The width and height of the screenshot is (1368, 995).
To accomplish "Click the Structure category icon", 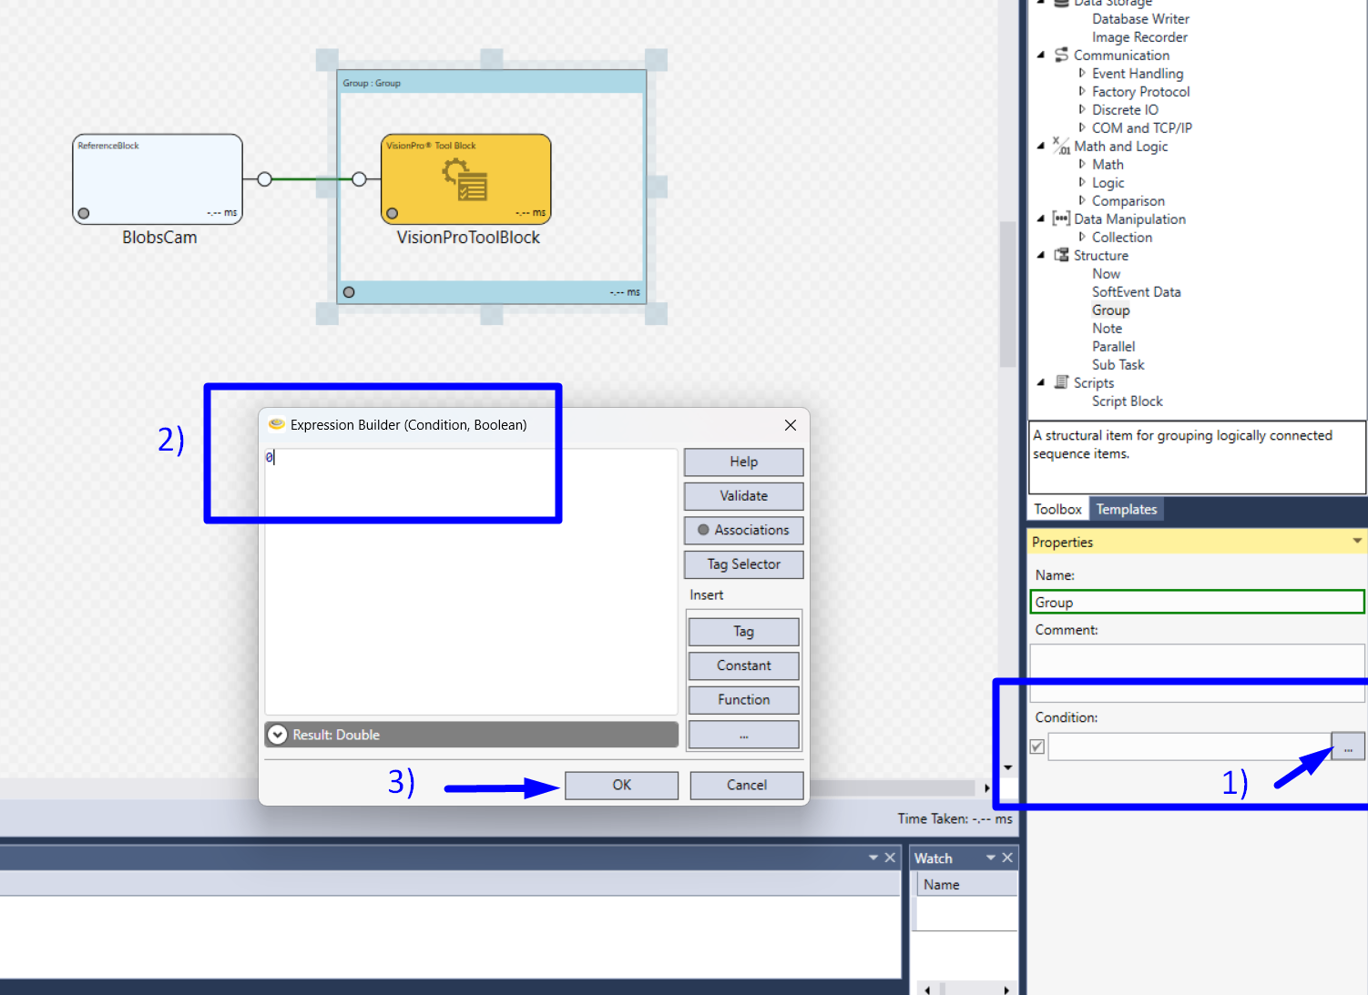I will click(1061, 255).
